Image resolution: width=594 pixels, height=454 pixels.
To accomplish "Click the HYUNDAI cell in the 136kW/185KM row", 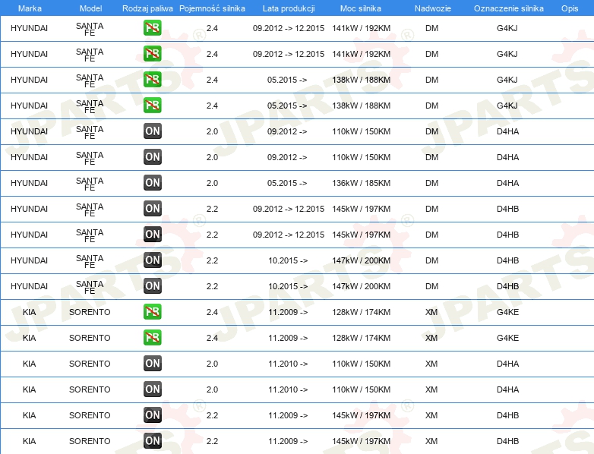I will 30,183.
